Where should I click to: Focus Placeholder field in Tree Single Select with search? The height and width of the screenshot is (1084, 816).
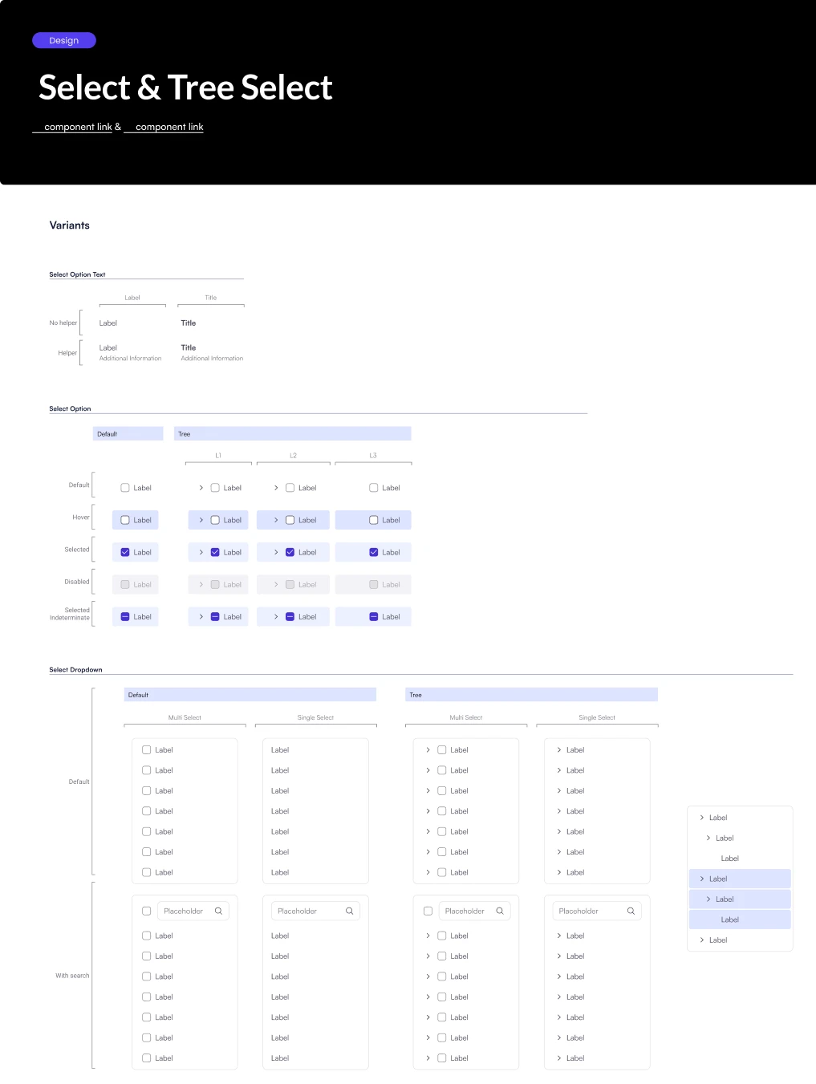(596, 911)
